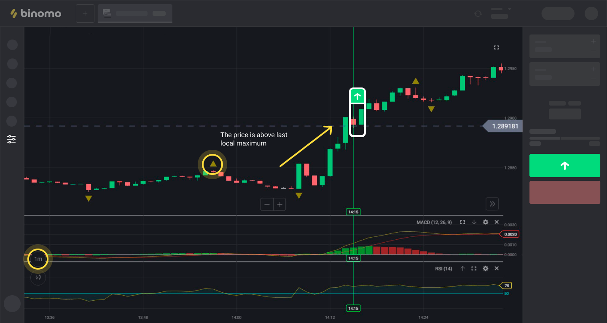Remove the RSI indicator panel

pos(497,268)
